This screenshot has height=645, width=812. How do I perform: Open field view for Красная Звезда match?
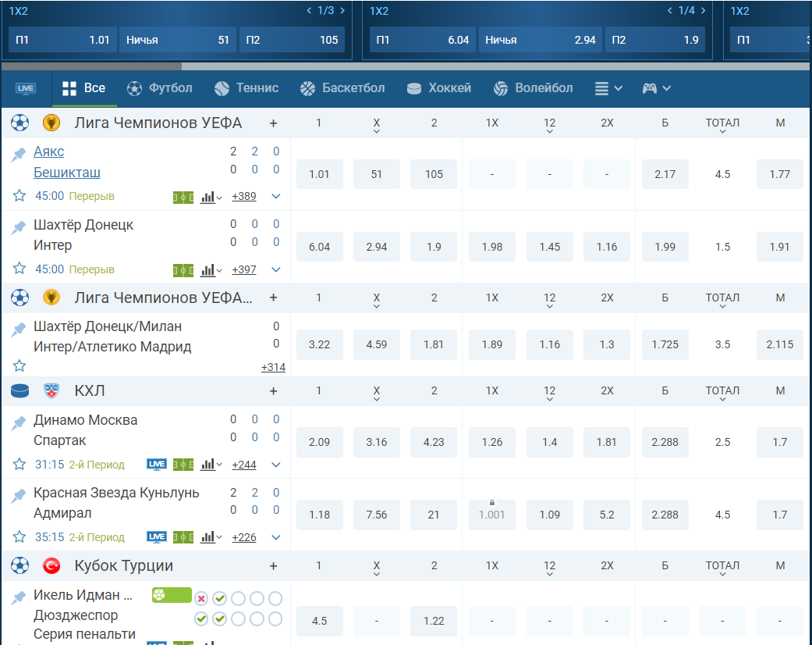183,537
